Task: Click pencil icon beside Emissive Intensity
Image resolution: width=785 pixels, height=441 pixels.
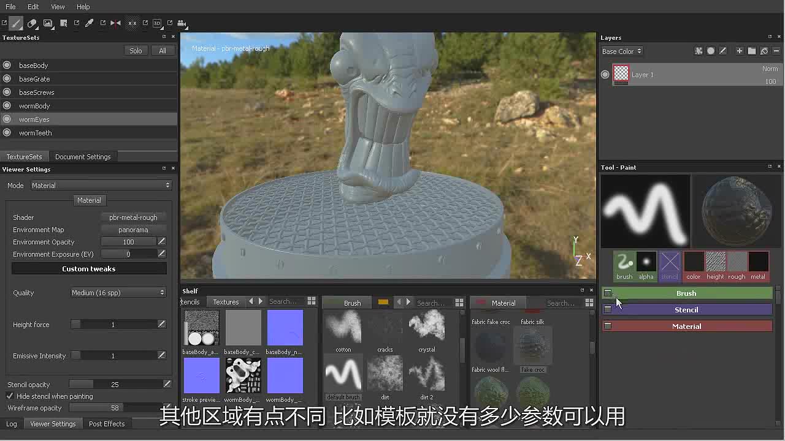Action: point(162,356)
